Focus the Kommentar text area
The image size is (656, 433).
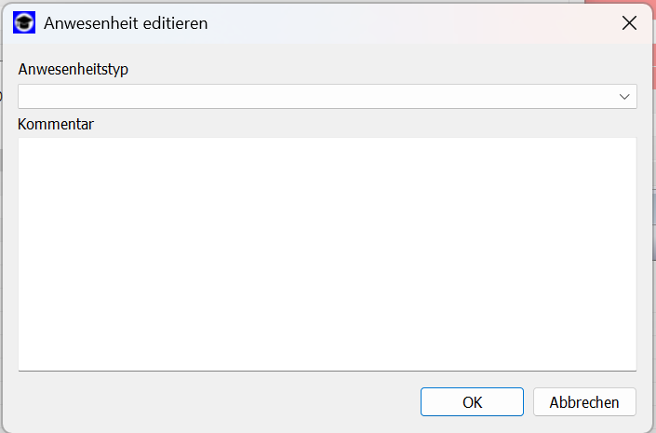click(x=328, y=254)
